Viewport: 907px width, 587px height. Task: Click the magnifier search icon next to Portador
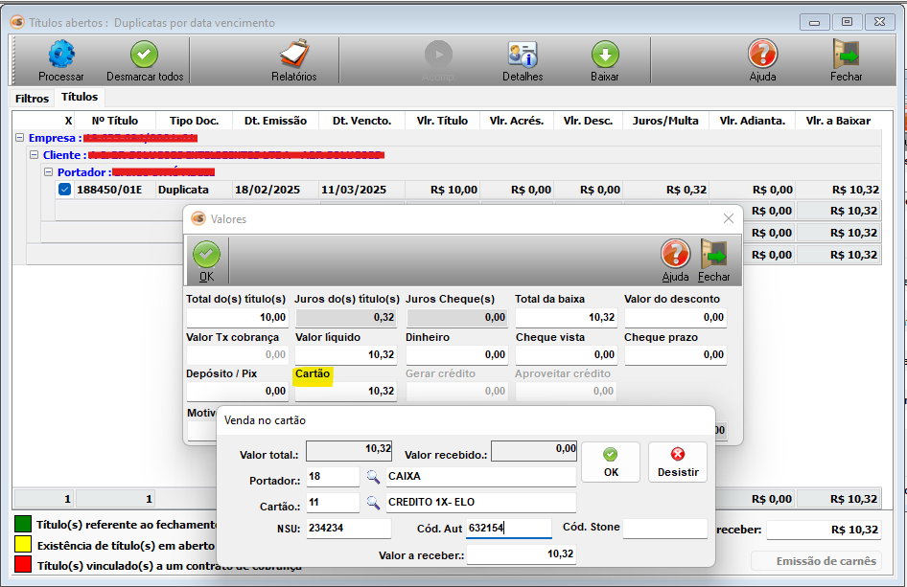(373, 476)
